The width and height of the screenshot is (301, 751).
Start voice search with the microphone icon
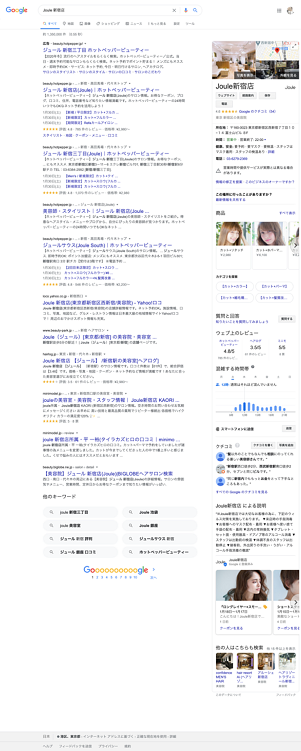click(185, 10)
